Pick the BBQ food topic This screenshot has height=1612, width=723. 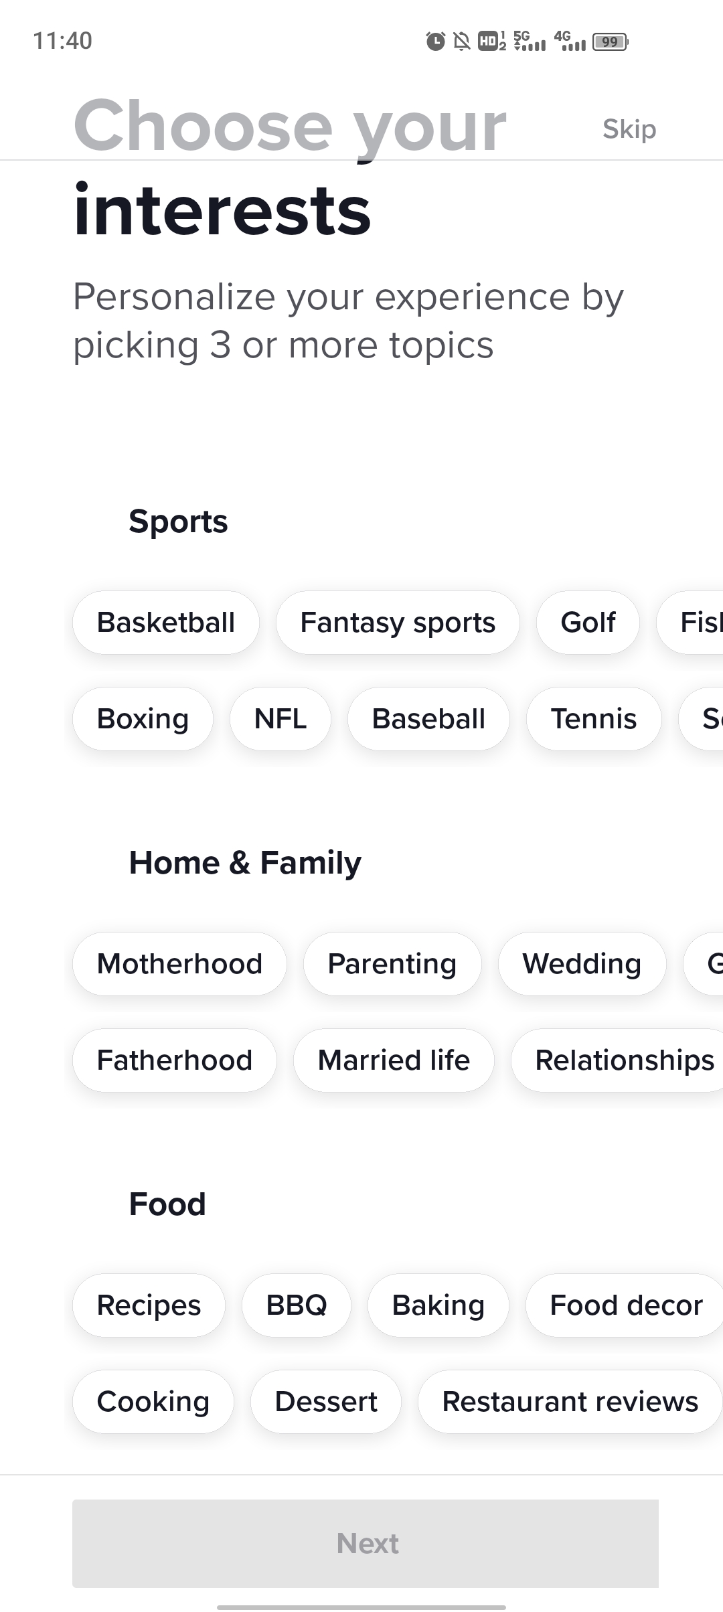(297, 1305)
